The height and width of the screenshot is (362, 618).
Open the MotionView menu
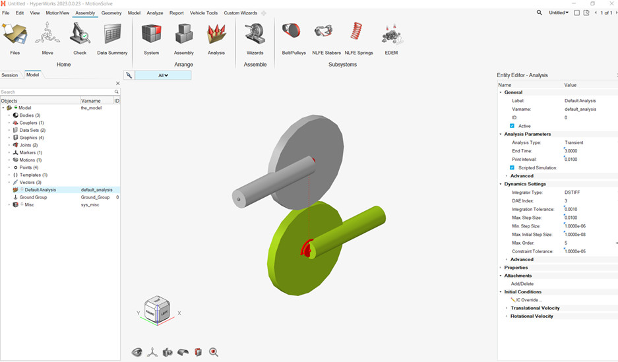coord(57,13)
